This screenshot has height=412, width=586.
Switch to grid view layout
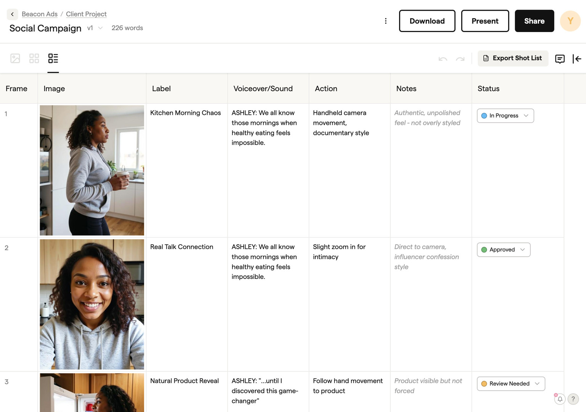34,58
